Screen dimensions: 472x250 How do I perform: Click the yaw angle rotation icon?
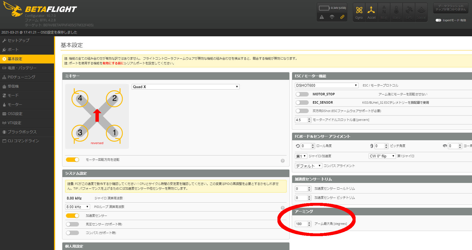[x=445, y=146]
